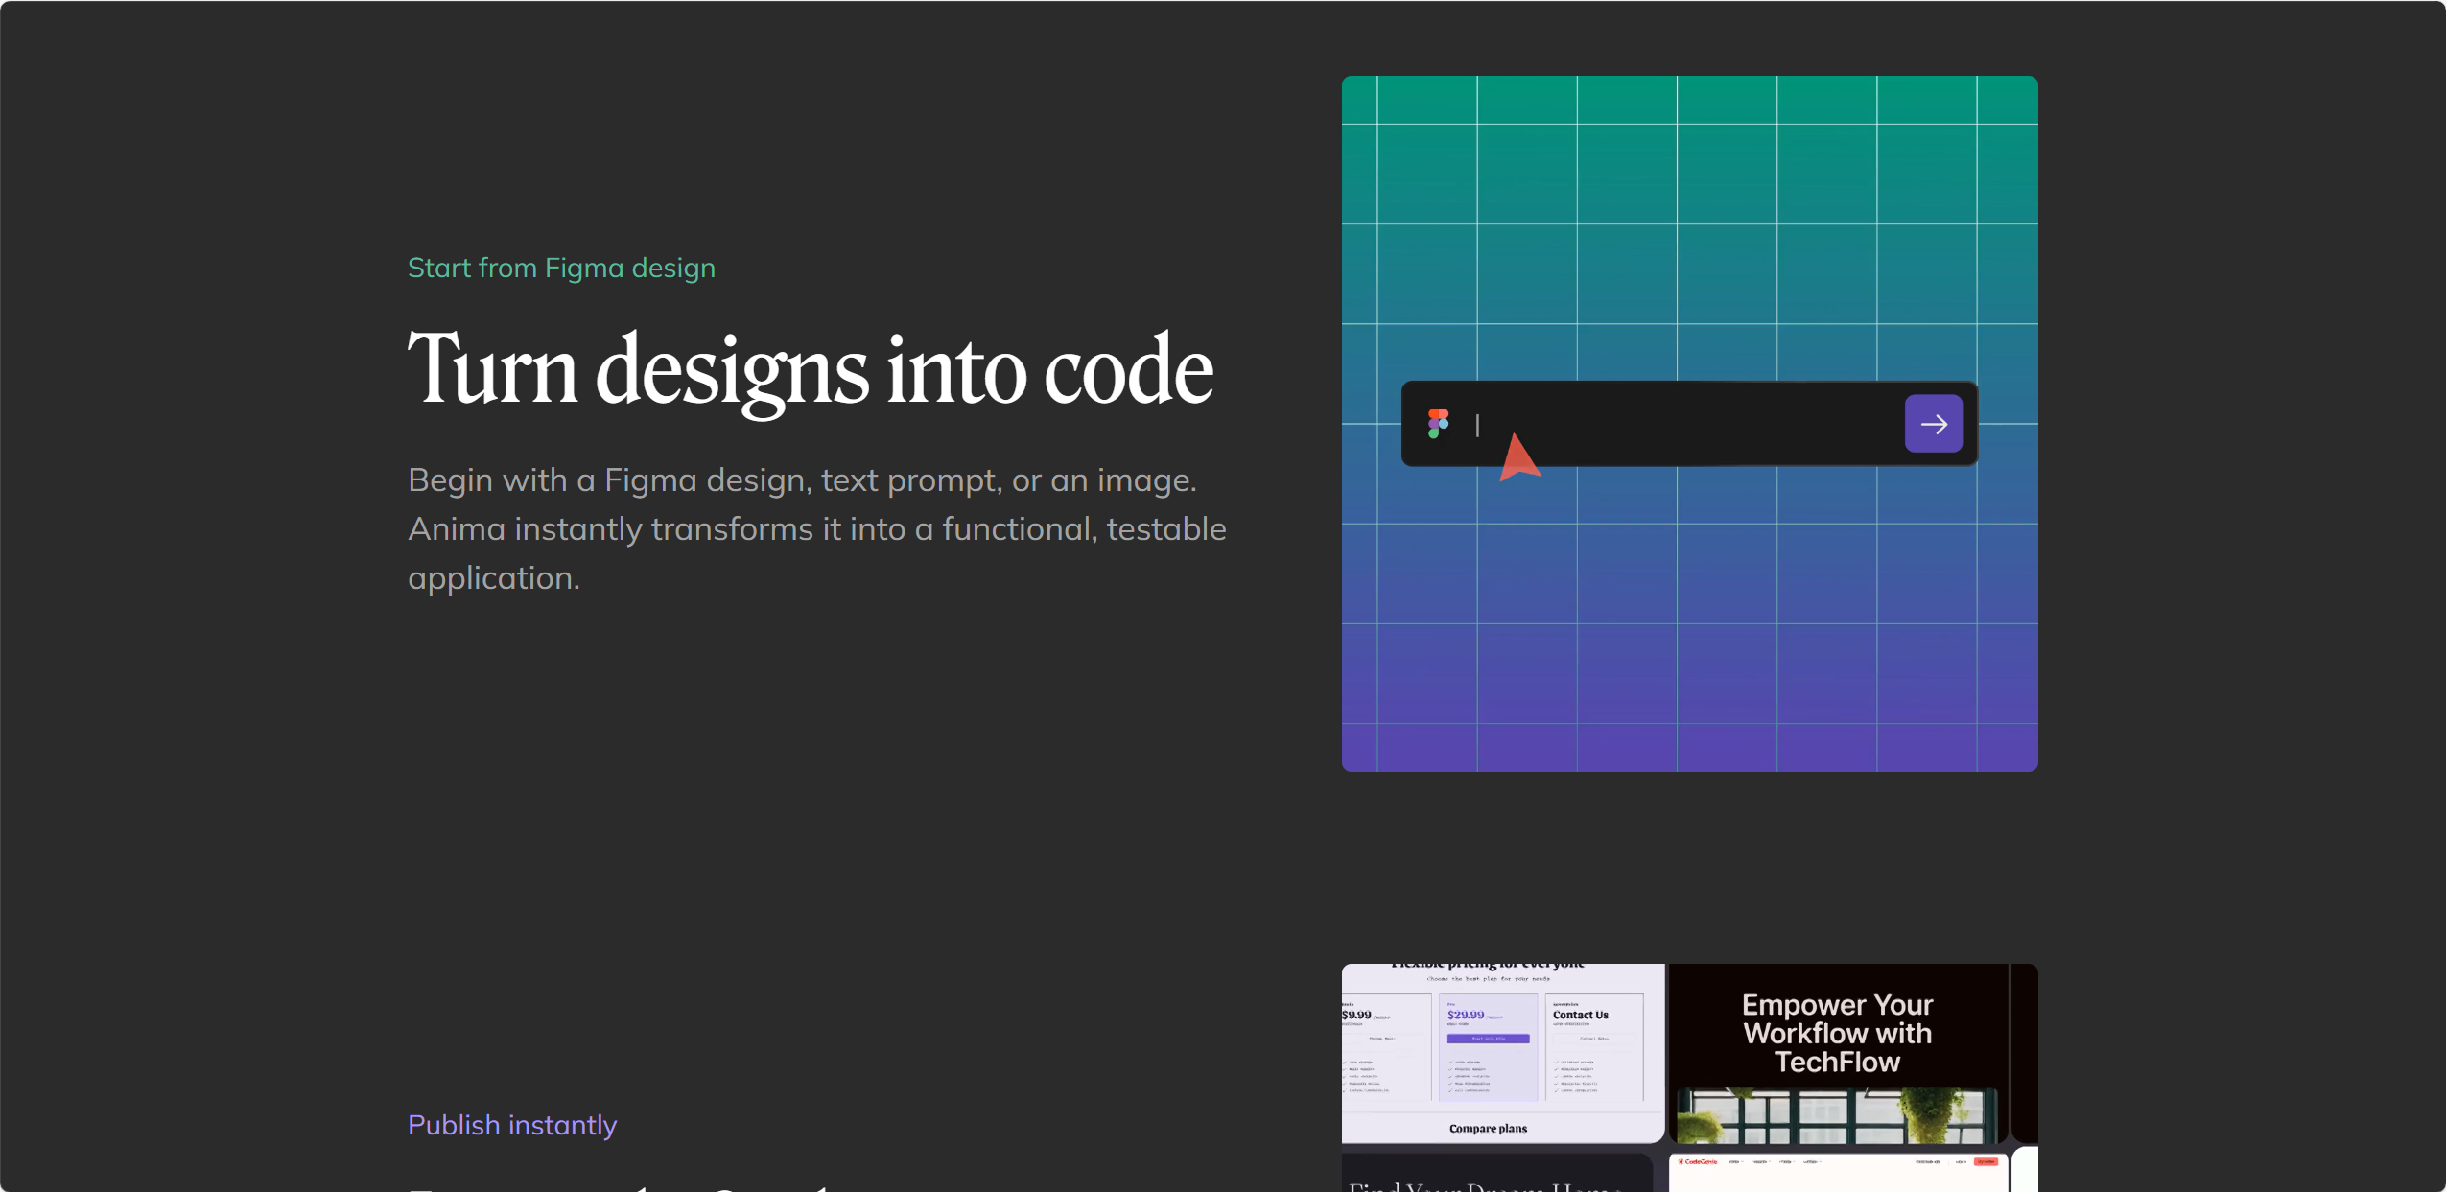Viewport: 2446px width, 1192px height.
Task: Click the first nav dropdown in CodeGenie preview
Action: [x=1734, y=1161]
